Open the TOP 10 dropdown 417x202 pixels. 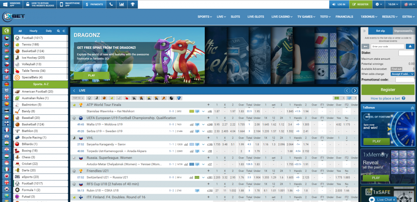tap(78, 98)
